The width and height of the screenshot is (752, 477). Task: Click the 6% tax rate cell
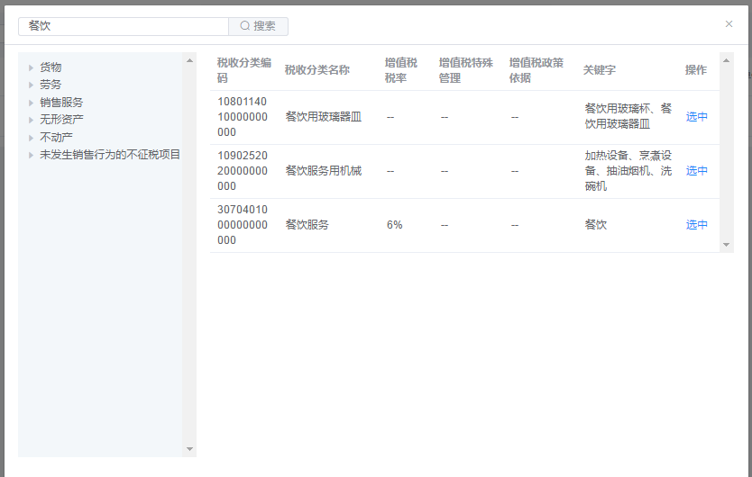coord(394,225)
